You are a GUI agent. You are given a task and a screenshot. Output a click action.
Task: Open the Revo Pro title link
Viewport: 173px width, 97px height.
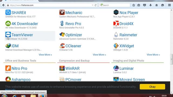point(73,24)
